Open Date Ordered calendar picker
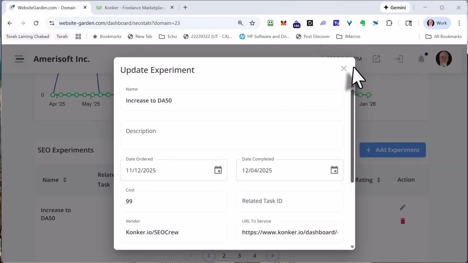 pos(218,170)
